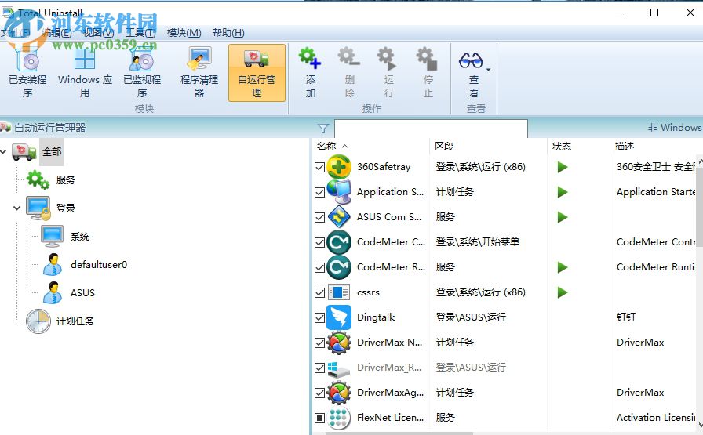Open the 已监视程序 module
703x435 pixels.
142,73
